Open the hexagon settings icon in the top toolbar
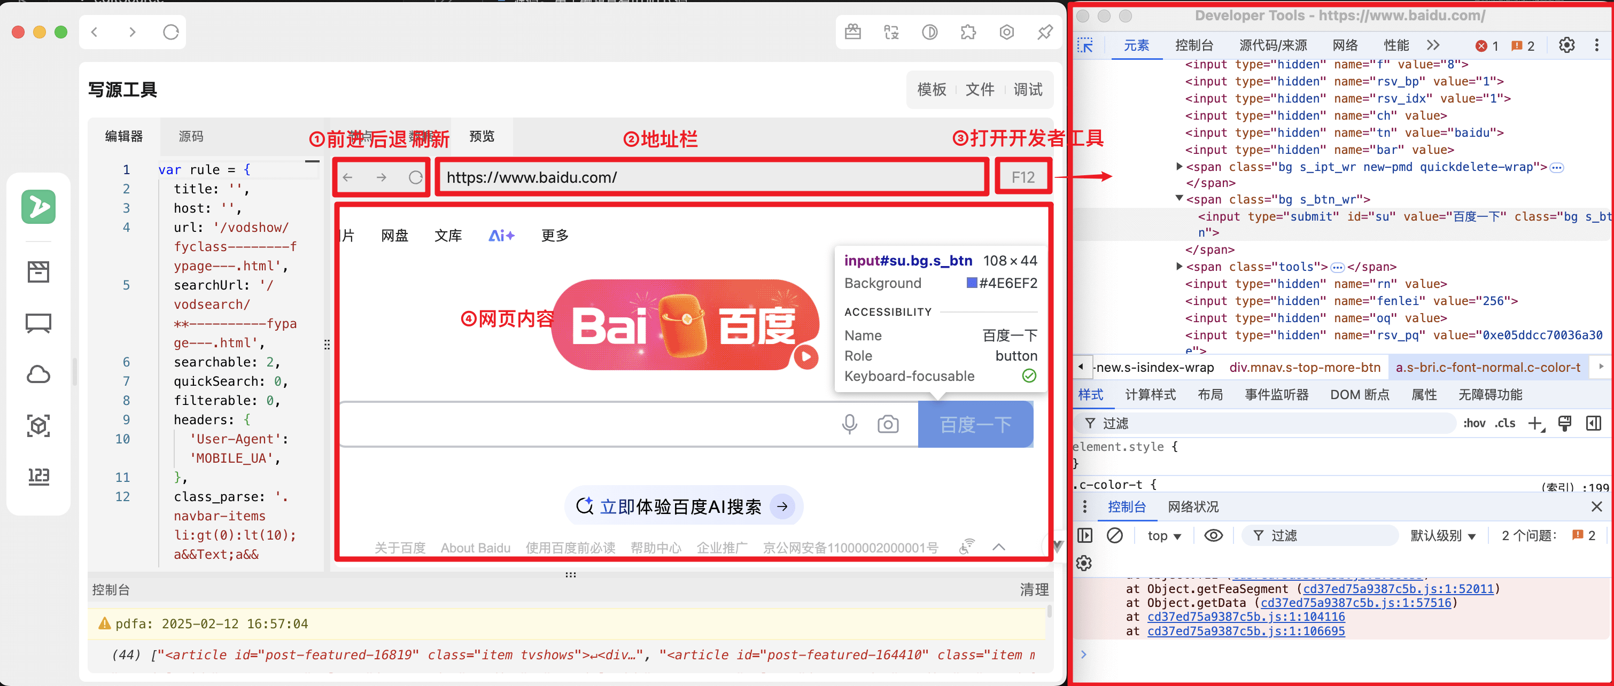Screen dimensions: 1614x686 [x=1007, y=32]
